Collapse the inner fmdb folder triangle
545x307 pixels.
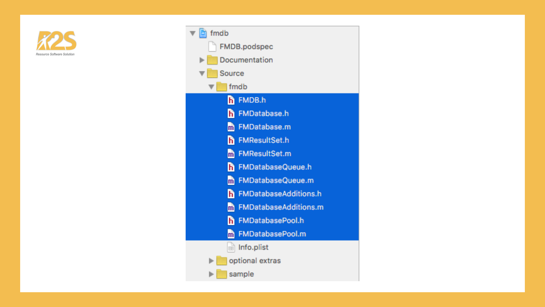(x=211, y=87)
